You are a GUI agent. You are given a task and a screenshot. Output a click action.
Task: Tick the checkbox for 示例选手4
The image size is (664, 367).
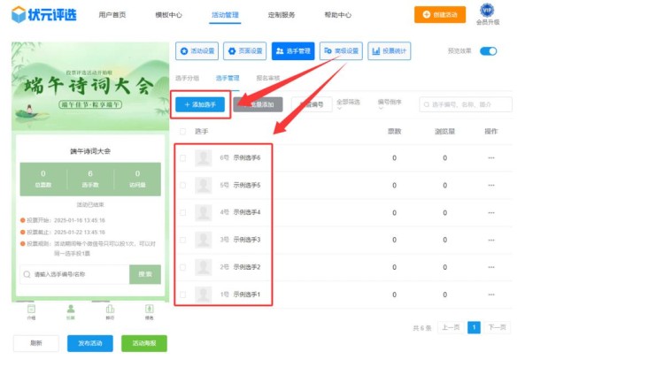coord(183,212)
